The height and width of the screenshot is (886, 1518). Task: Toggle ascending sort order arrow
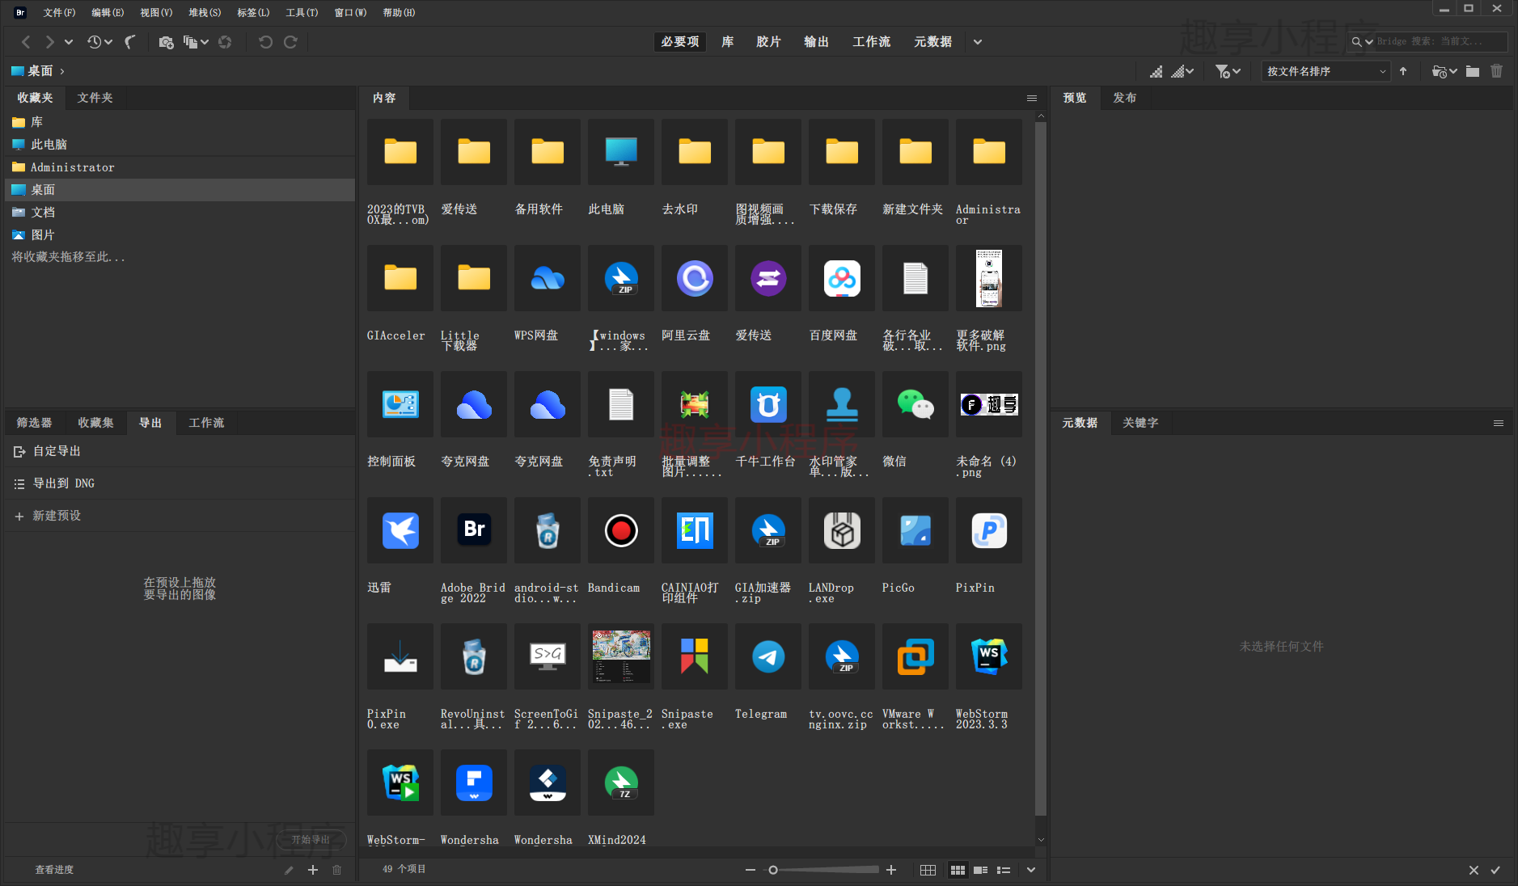point(1403,71)
